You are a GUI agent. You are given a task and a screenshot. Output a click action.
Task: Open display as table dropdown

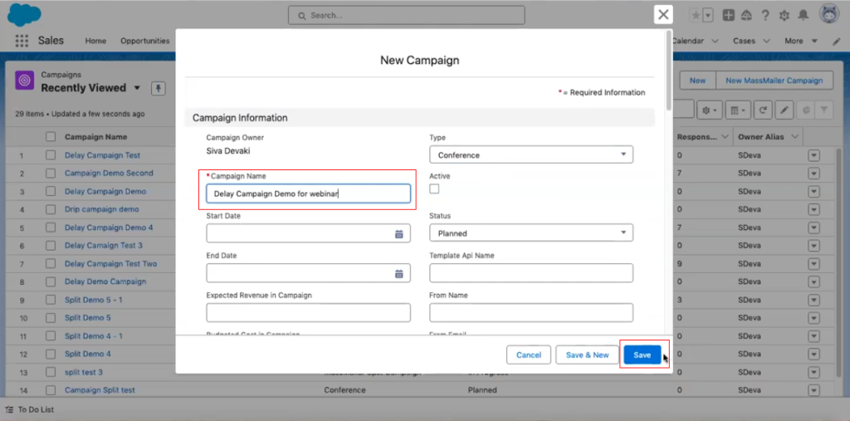pyautogui.click(x=737, y=110)
